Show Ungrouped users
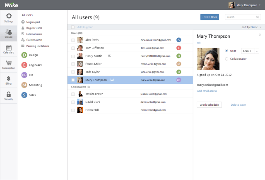 [31, 22]
